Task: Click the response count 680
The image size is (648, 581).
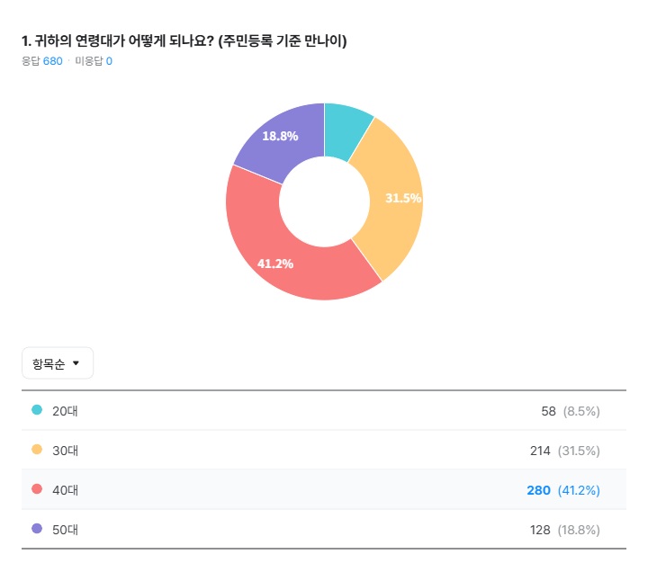Action: pyautogui.click(x=53, y=61)
